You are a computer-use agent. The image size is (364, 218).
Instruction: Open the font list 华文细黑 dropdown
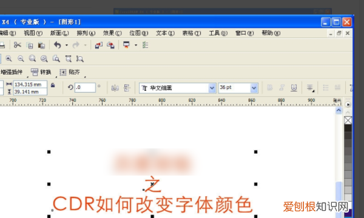click(212, 88)
